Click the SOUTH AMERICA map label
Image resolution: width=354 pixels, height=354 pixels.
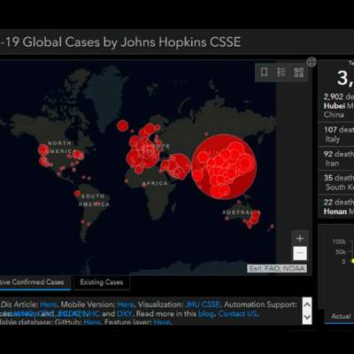point(94,200)
